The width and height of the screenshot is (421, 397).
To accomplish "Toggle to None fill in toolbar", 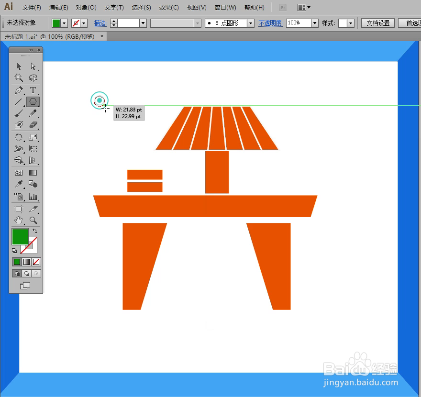I will 37,262.
